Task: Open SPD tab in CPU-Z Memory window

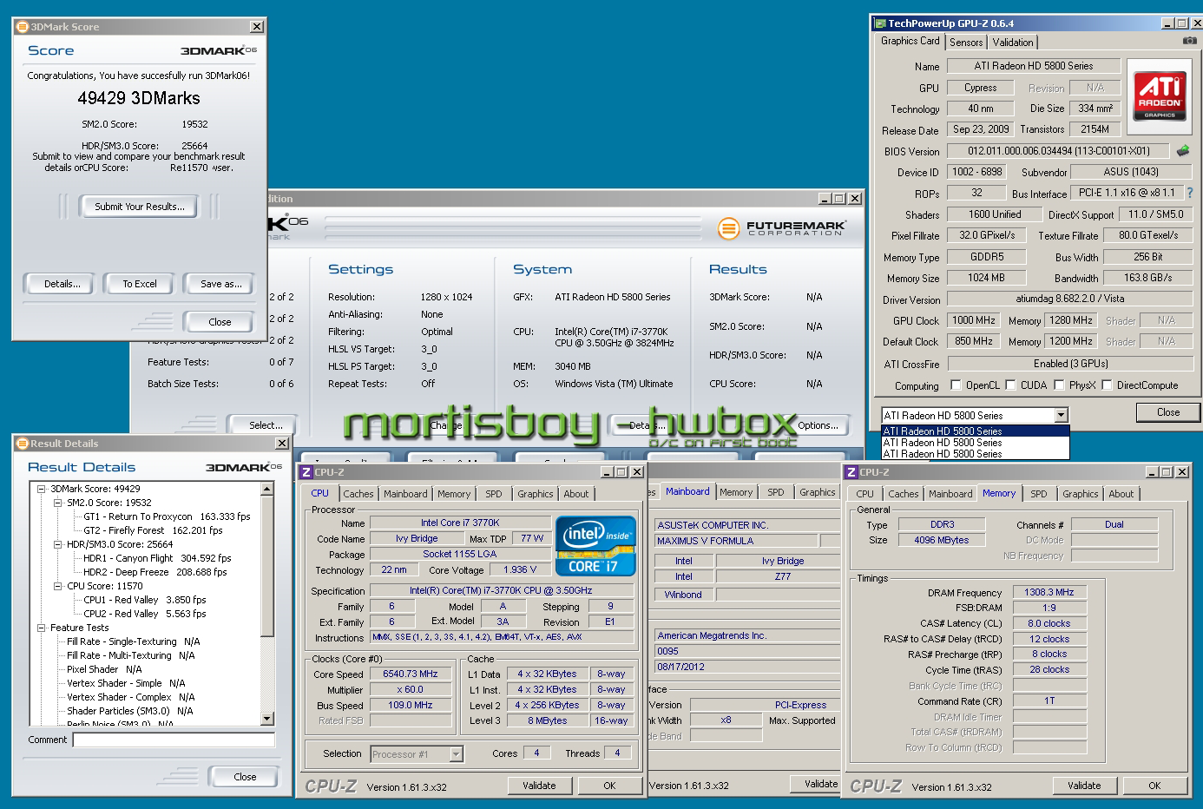Action: coord(1039,494)
